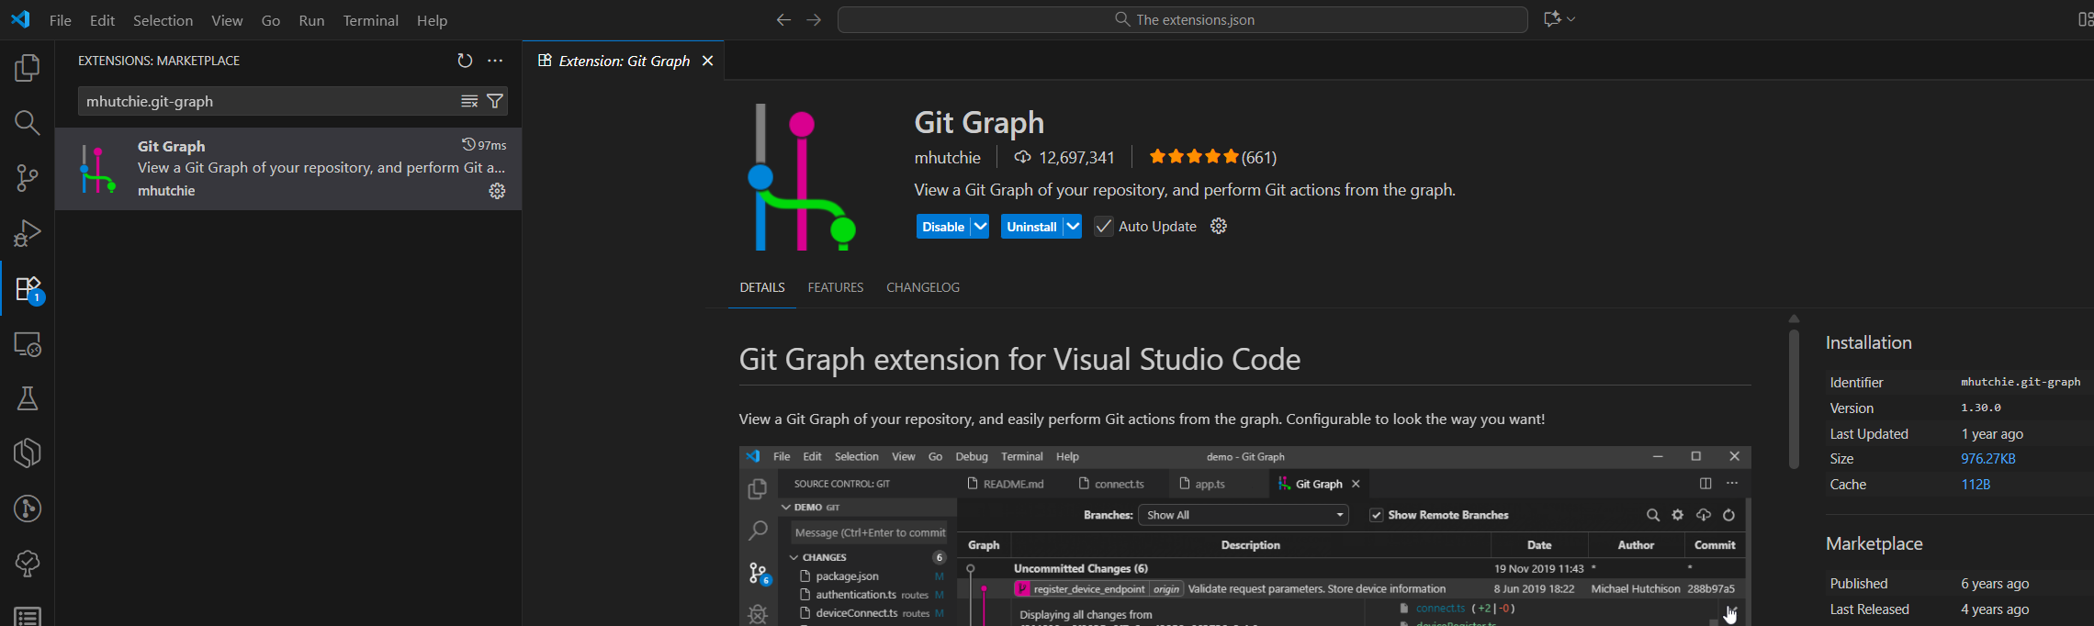The width and height of the screenshot is (2094, 626).
Task: Open the View menu
Action: tap(227, 20)
